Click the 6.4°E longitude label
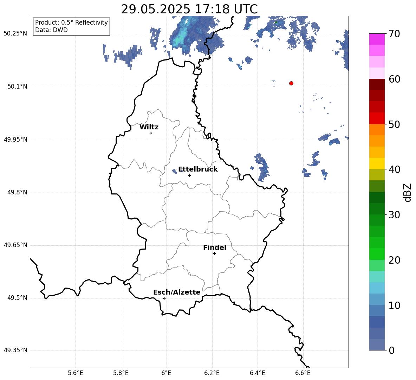The image size is (416, 380). click(x=257, y=373)
